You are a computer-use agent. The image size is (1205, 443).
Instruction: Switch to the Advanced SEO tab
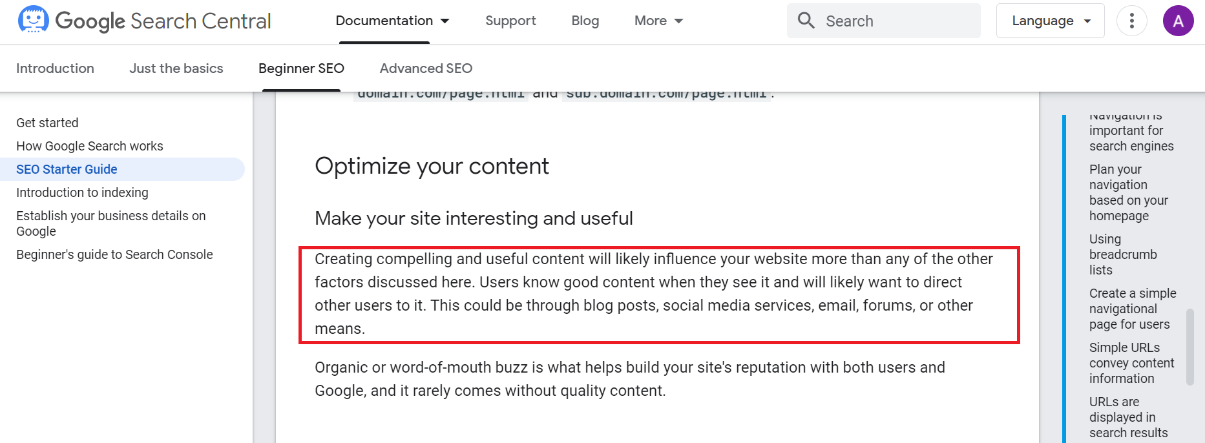coord(426,68)
